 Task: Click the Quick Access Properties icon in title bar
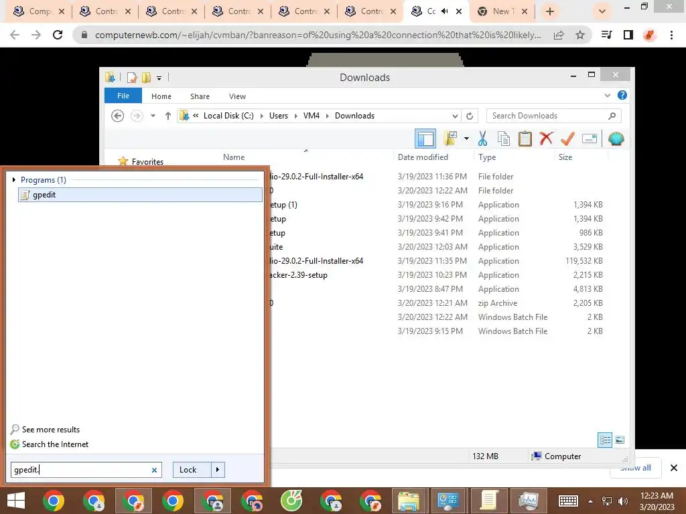pos(131,78)
